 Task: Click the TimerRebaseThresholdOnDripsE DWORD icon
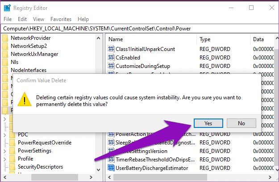(111, 159)
